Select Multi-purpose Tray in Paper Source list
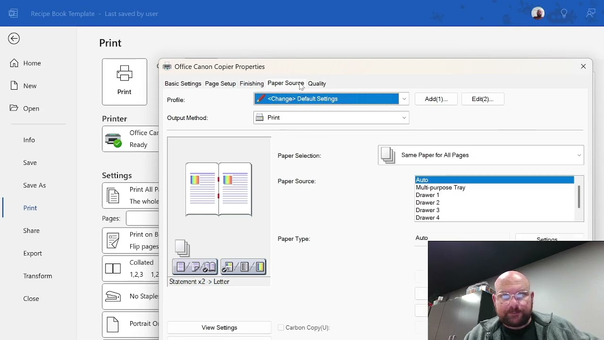 click(494, 187)
